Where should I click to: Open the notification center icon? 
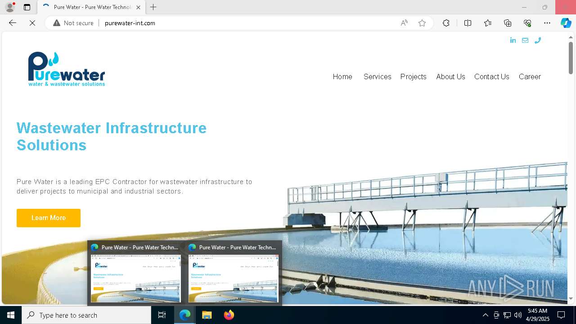(x=561, y=315)
